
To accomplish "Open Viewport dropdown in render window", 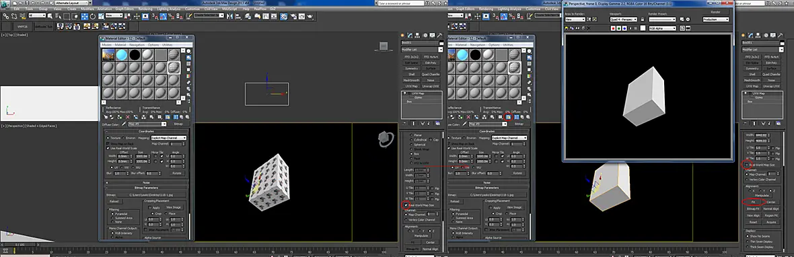I will [x=623, y=20].
